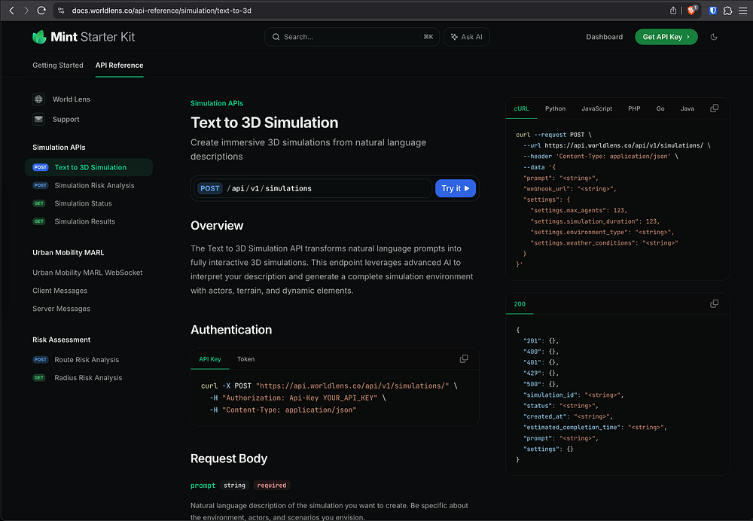
Task: Copy the cURL request code
Action: point(714,108)
